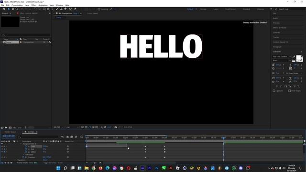Select the Hand tool
Image resolution: width=306 pixels, height=172 pixels.
click(x=13, y=9)
